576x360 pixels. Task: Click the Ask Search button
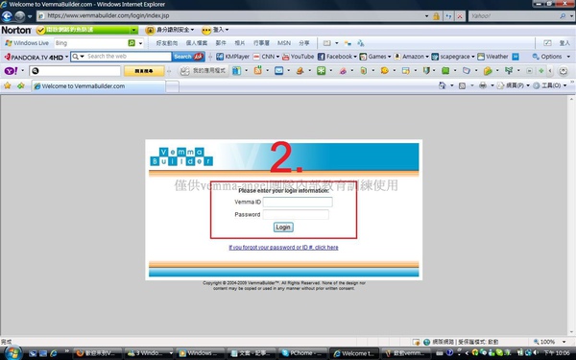[x=188, y=57]
